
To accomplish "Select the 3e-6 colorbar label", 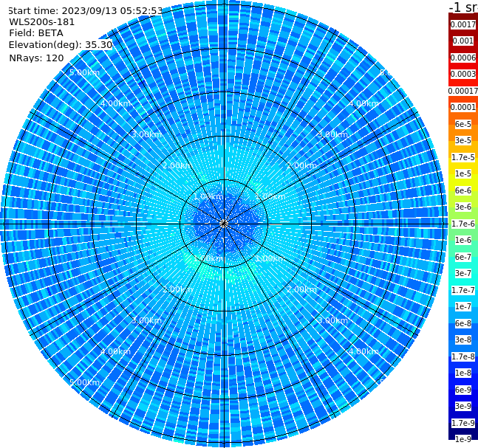I will tap(463, 207).
